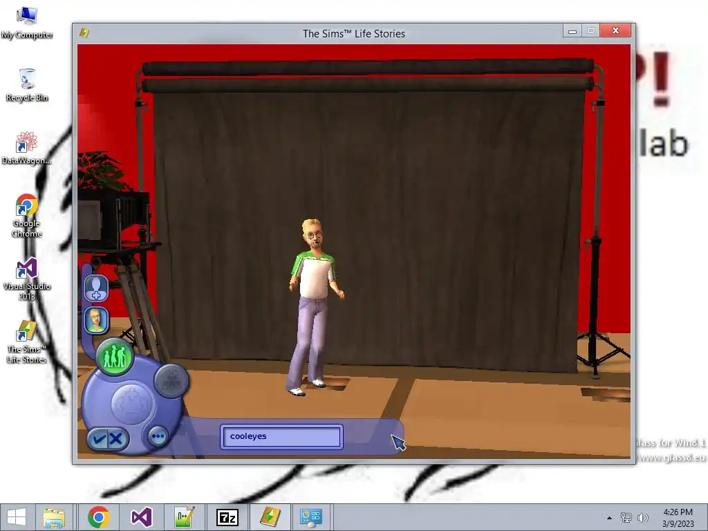Open Control Panel taskbar icon
Image resolution: width=708 pixels, height=531 pixels.
[x=311, y=517]
